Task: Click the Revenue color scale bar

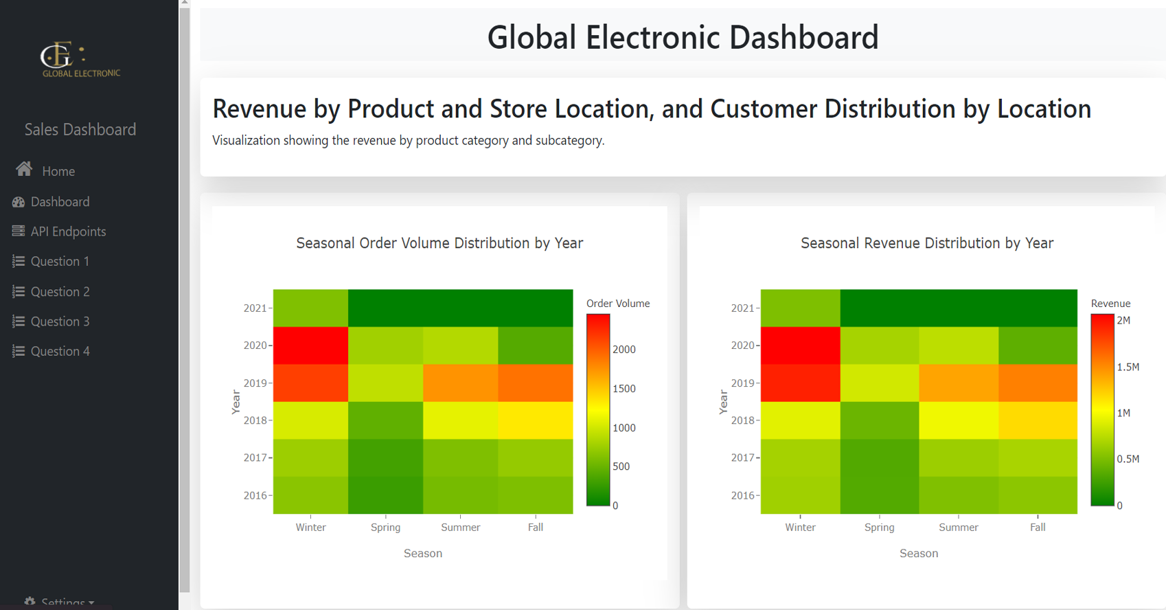Action: 1102,410
